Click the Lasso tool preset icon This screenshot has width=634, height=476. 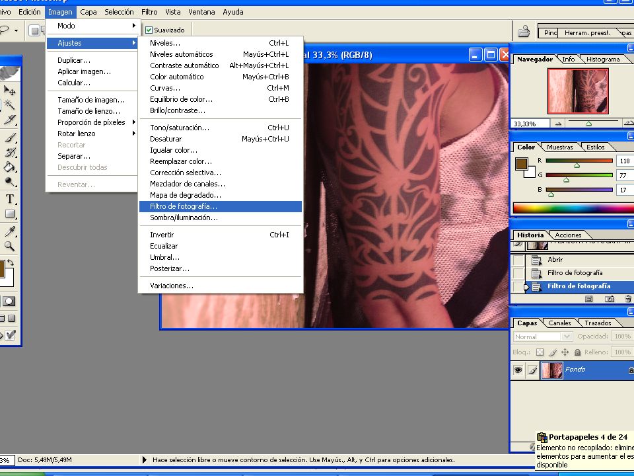point(4,30)
